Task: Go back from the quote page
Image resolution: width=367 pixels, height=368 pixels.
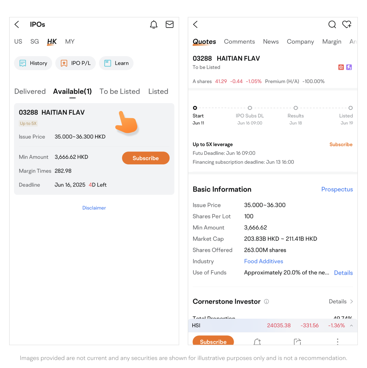Action: (x=195, y=25)
